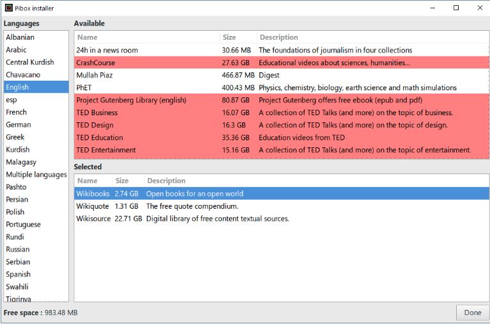
Task: Select German in the Languages list
Action: coord(36,124)
